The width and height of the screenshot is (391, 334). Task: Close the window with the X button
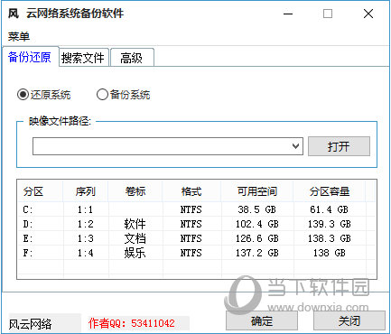[x=368, y=14]
